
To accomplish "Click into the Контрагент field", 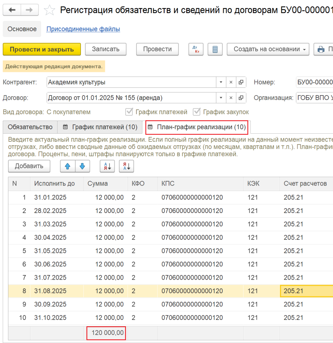I will tap(131, 82).
